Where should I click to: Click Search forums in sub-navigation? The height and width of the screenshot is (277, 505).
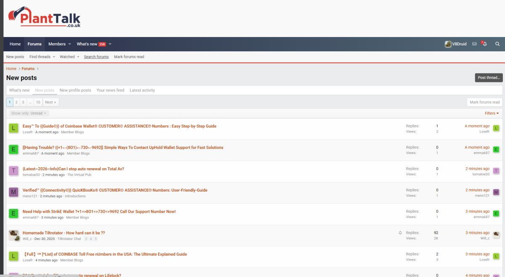[x=96, y=57]
